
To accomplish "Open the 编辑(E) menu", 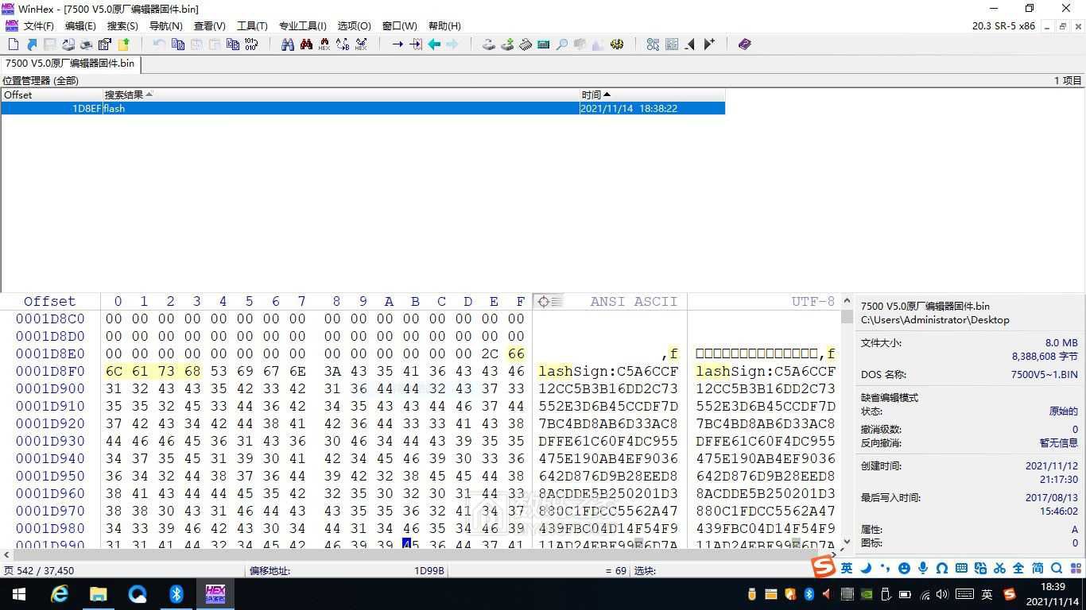I will [80, 26].
